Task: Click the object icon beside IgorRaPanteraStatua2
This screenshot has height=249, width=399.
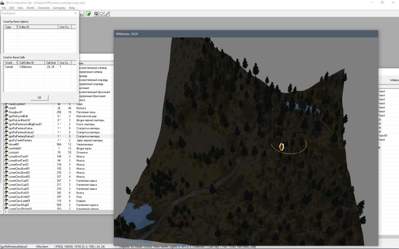Action: click(6, 132)
